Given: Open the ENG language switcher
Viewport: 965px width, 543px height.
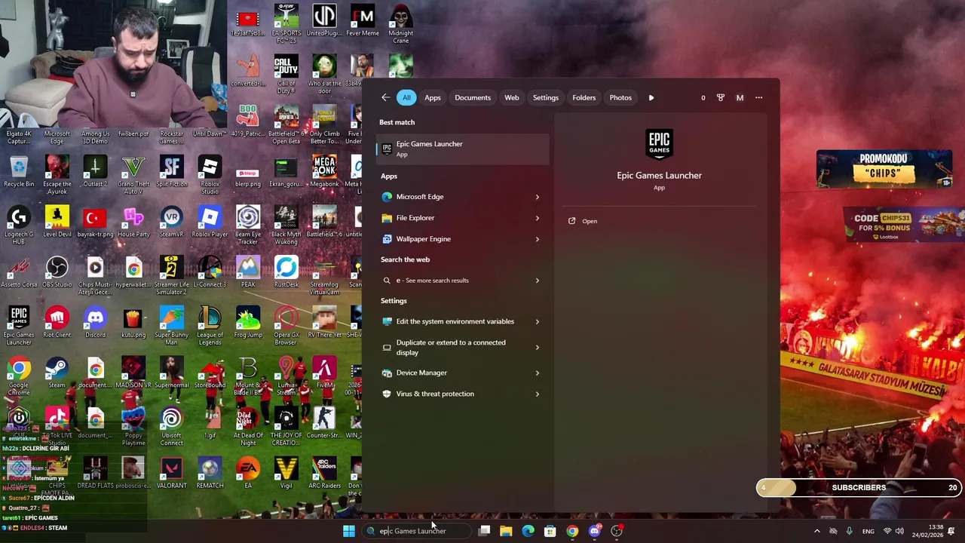Looking at the screenshot, I should point(868,531).
